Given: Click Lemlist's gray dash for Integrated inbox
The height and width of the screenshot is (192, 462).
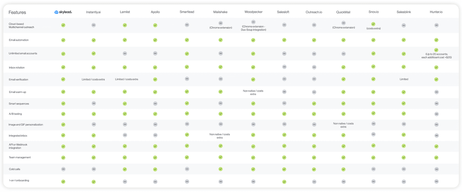Looking at the screenshot, I should pyautogui.click(x=125, y=135).
